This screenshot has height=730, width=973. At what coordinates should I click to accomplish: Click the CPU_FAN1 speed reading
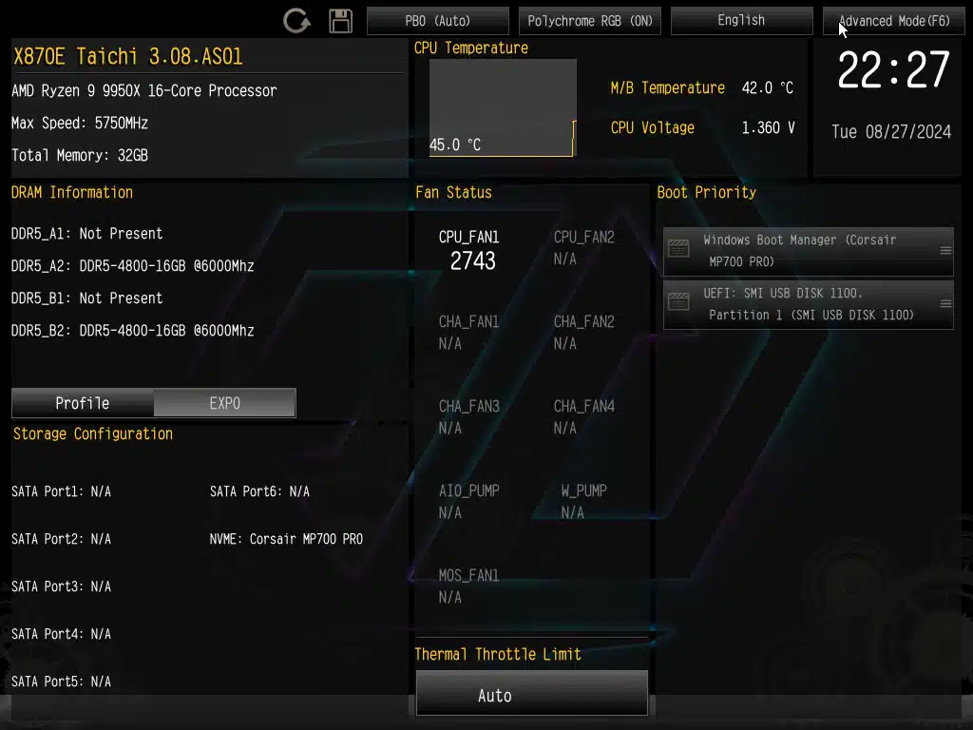(x=472, y=260)
